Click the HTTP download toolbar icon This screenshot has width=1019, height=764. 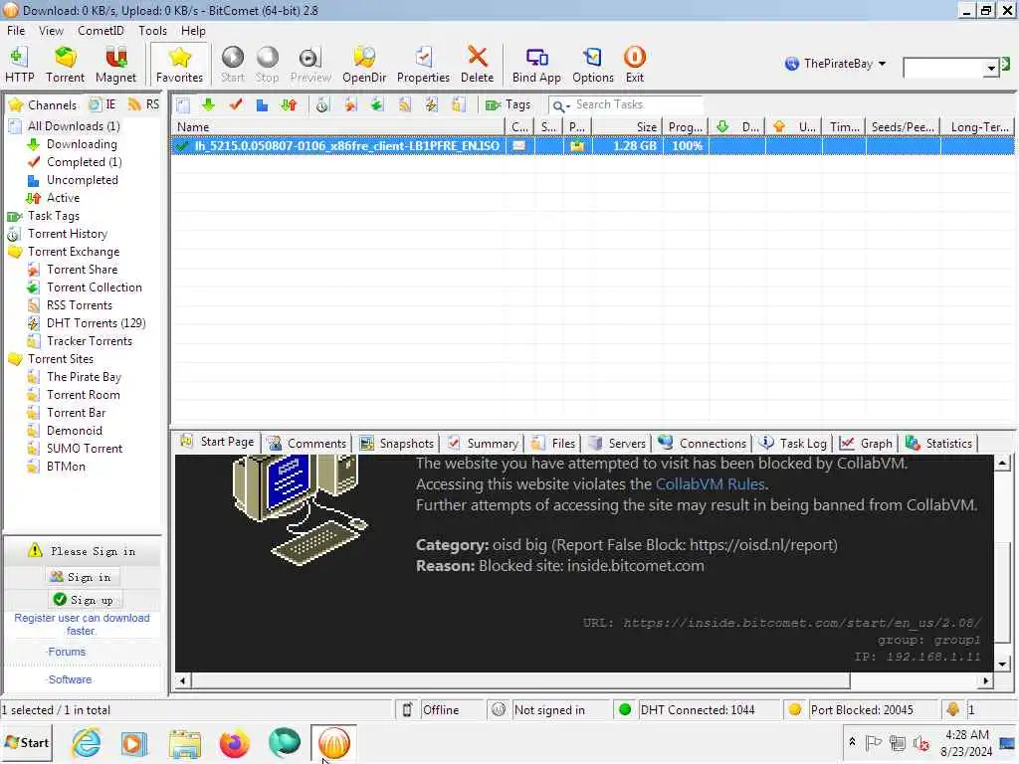pyautogui.click(x=19, y=65)
